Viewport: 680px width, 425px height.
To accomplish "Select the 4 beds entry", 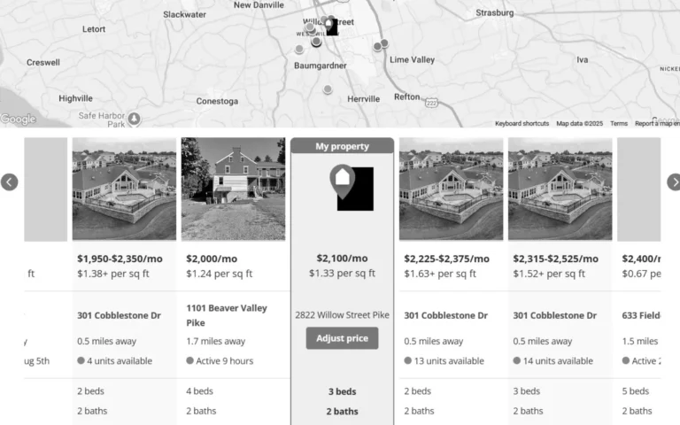I will pyautogui.click(x=199, y=391).
